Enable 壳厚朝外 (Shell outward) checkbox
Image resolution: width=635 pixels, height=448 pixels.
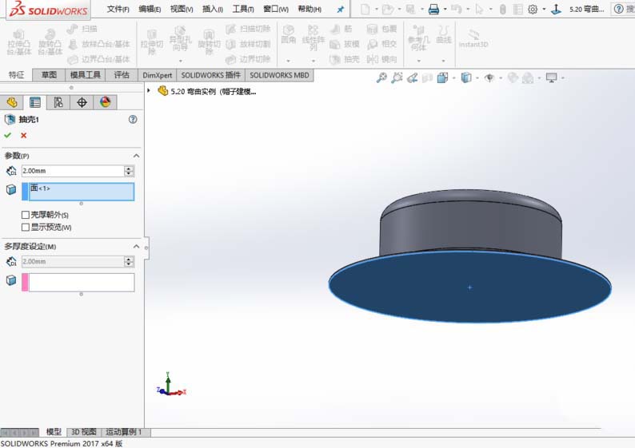[25, 215]
